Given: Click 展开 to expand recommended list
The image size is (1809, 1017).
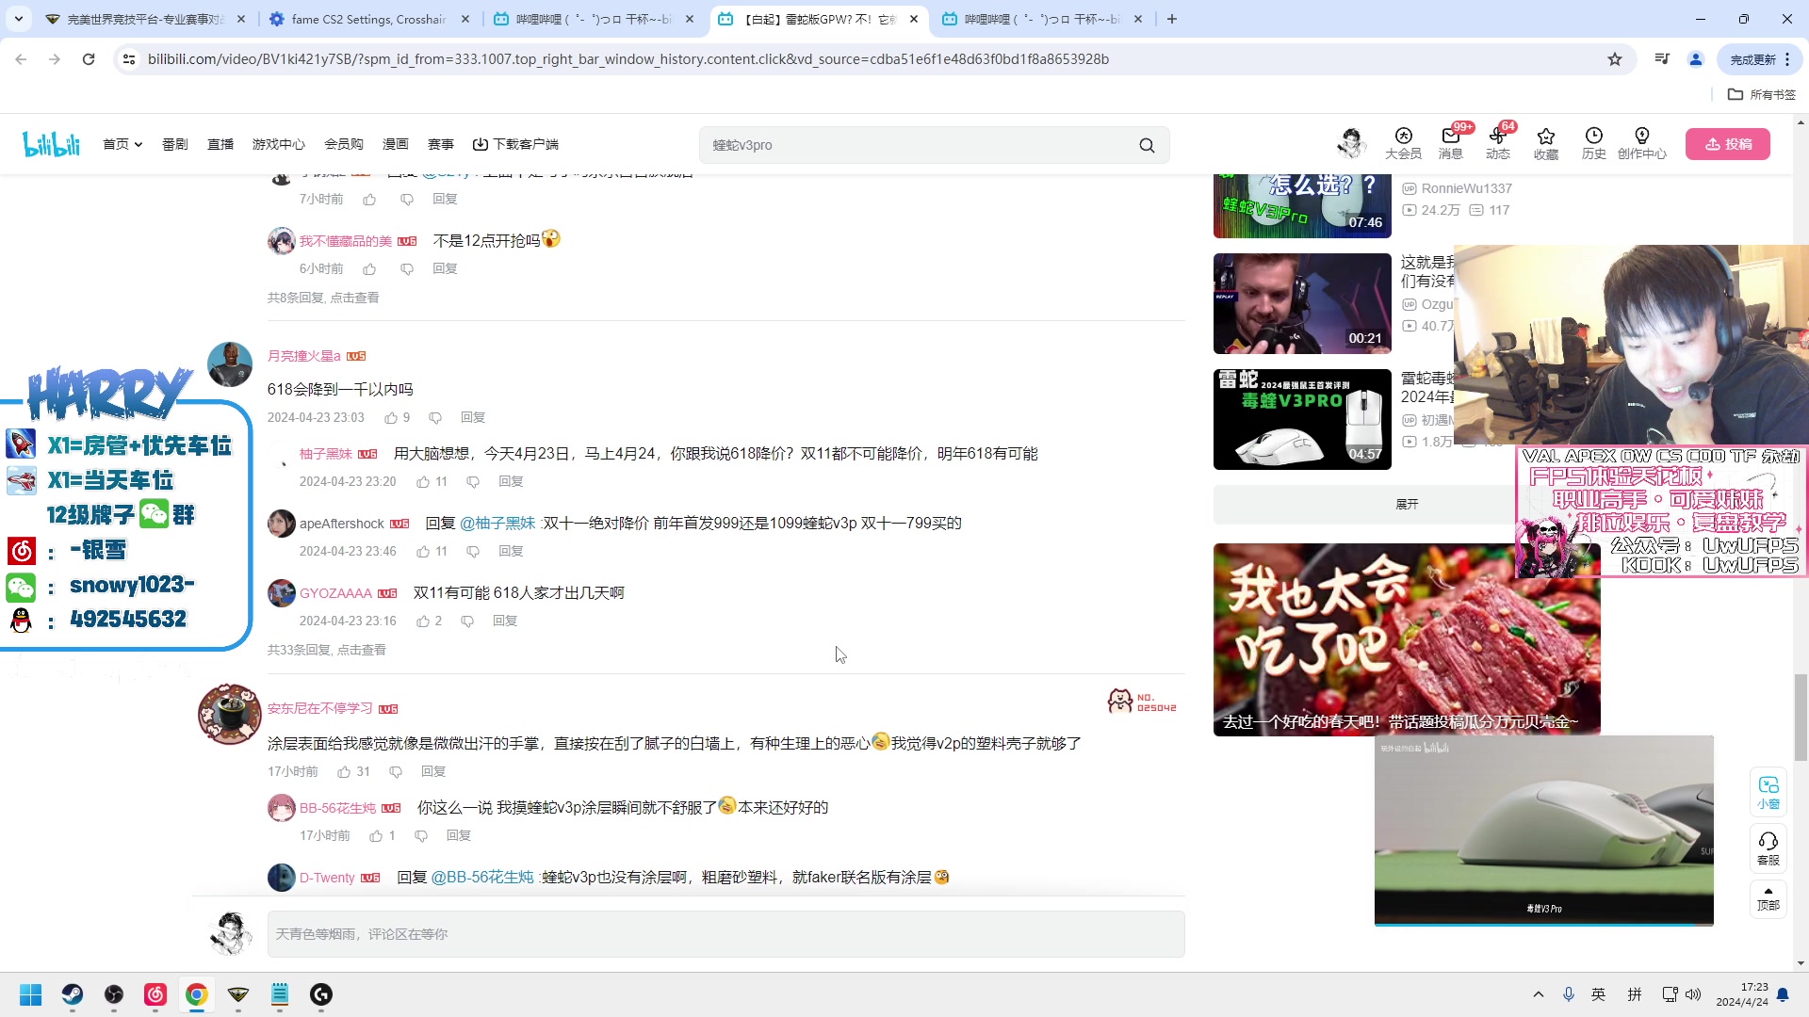Looking at the screenshot, I should (x=1407, y=505).
